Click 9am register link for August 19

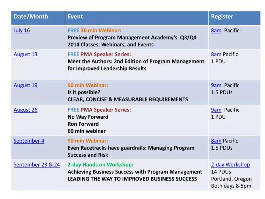pos(216,85)
